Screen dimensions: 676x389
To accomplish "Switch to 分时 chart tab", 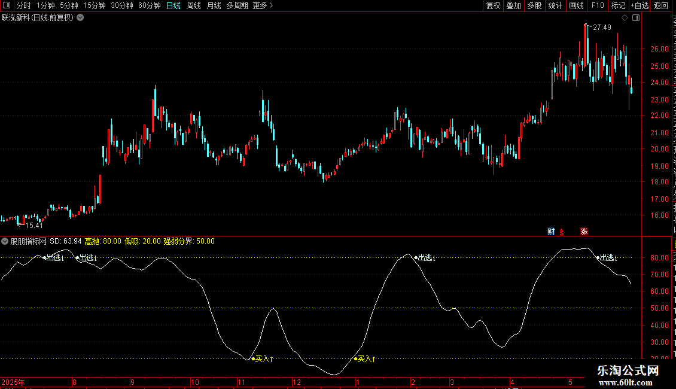I will (24, 5).
